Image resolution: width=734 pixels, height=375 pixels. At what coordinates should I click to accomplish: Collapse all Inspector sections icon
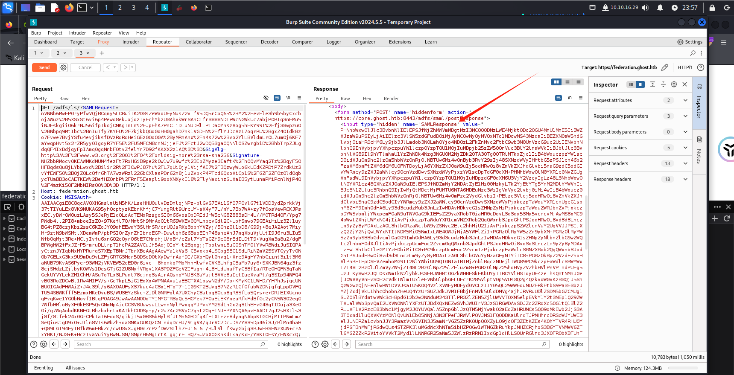point(663,84)
